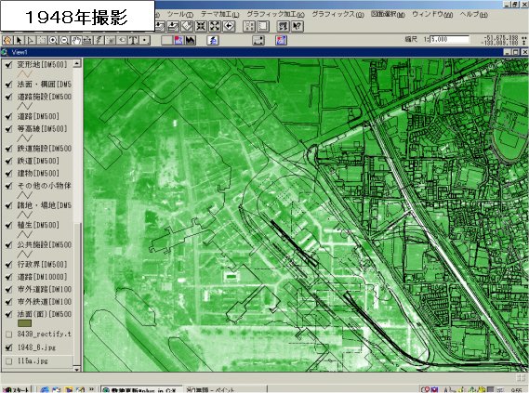The height and width of the screenshot is (393, 529).
Task: Toggle the 行政界[DM500] theme checkbox
Action: pos(8,265)
